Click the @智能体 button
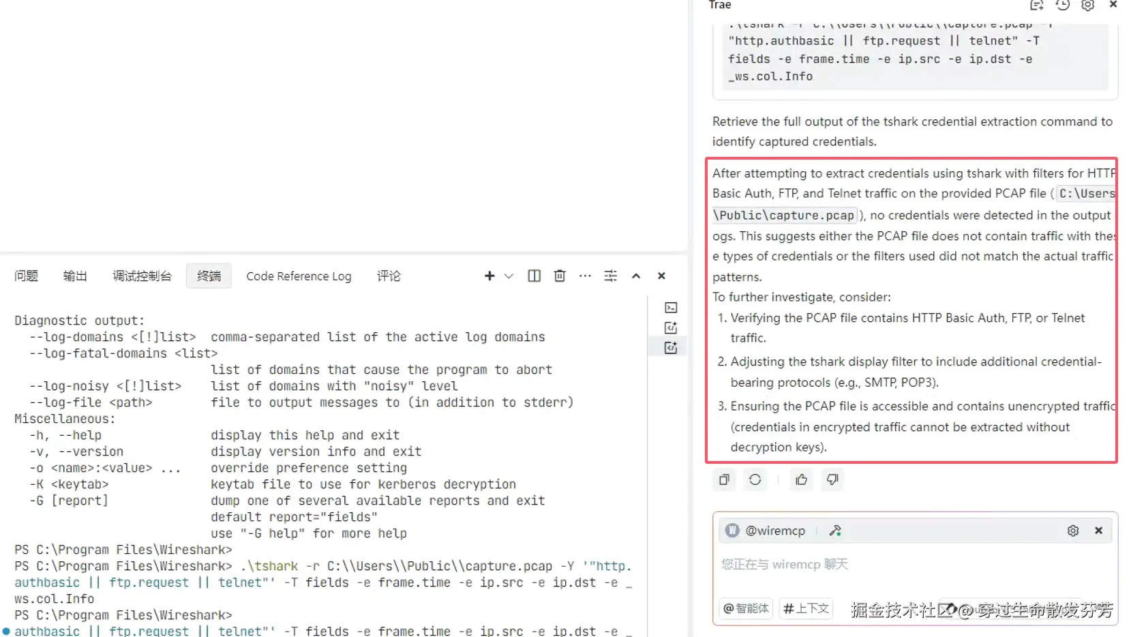 747,608
